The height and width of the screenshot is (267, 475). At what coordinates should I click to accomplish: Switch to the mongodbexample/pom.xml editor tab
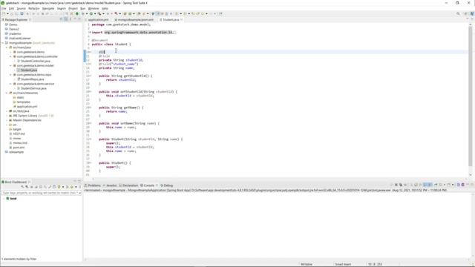135,20
